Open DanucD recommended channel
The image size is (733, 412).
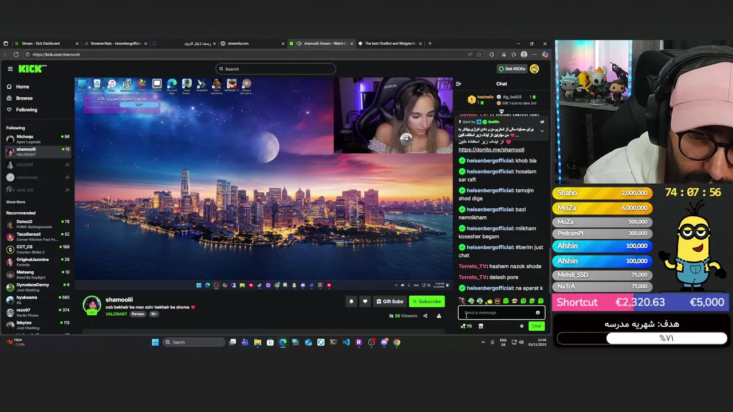click(37, 224)
